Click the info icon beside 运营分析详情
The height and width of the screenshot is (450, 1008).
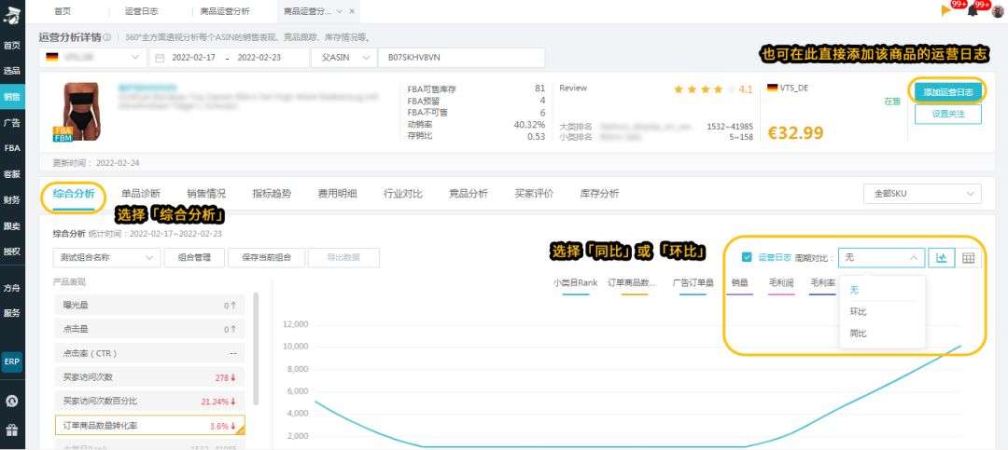pyautogui.click(x=106, y=37)
